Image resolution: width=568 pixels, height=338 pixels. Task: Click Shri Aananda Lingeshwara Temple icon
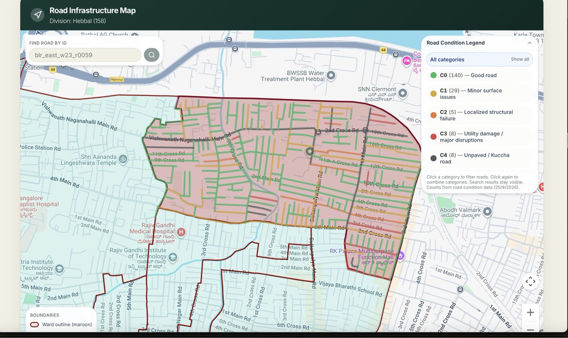pyautogui.click(x=123, y=159)
